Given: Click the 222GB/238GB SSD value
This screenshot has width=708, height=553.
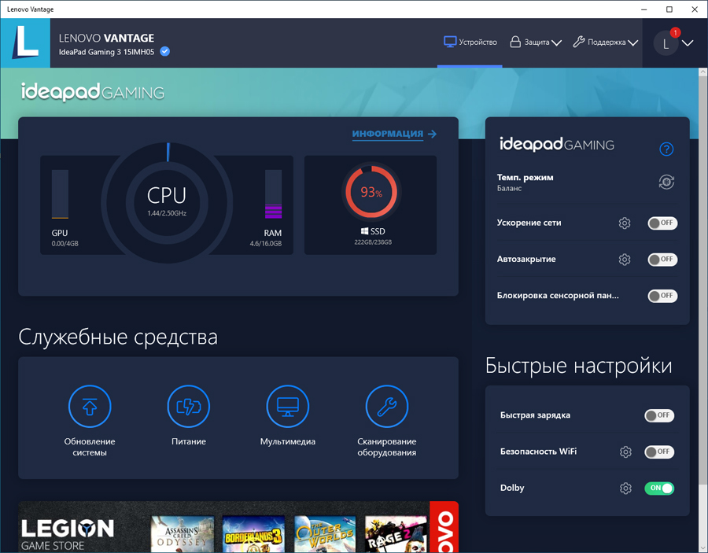Looking at the screenshot, I should coord(373,242).
